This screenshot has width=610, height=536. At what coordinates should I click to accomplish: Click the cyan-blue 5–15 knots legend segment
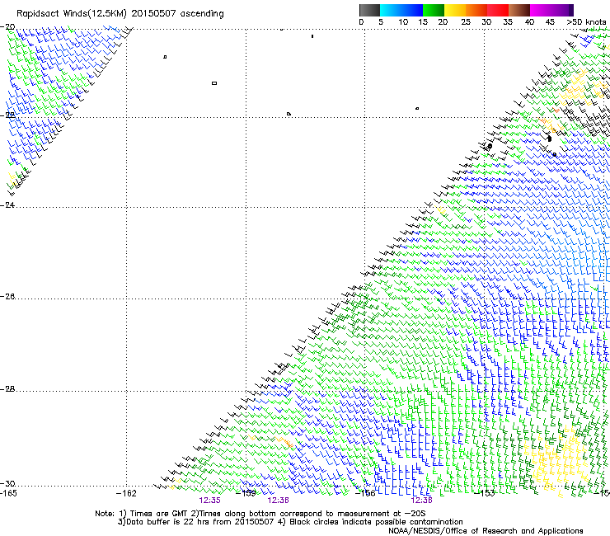coord(401,10)
